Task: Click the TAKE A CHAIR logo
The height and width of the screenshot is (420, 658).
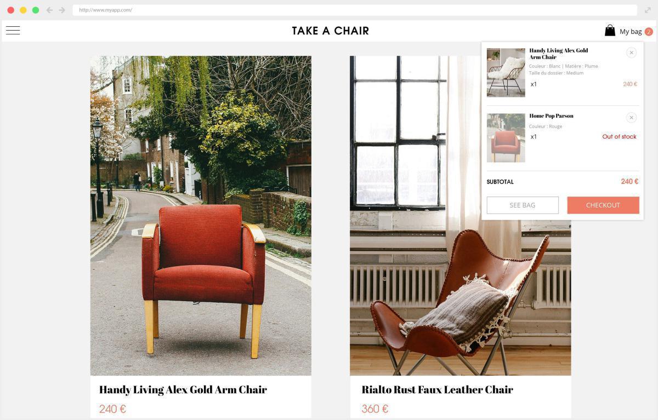Action: coord(331,31)
